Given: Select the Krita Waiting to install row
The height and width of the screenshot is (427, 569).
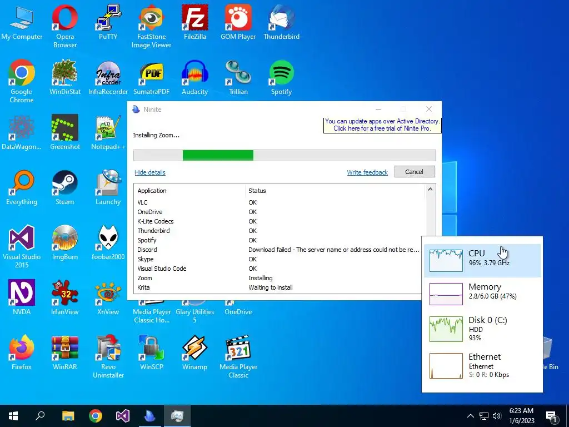Looking at the screenshot, I should [279, 287].
